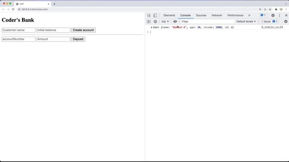Viewport: 289px width, 162px height.
Task: Create a live expression with the eye icon
Action: [x=175, y=22]
